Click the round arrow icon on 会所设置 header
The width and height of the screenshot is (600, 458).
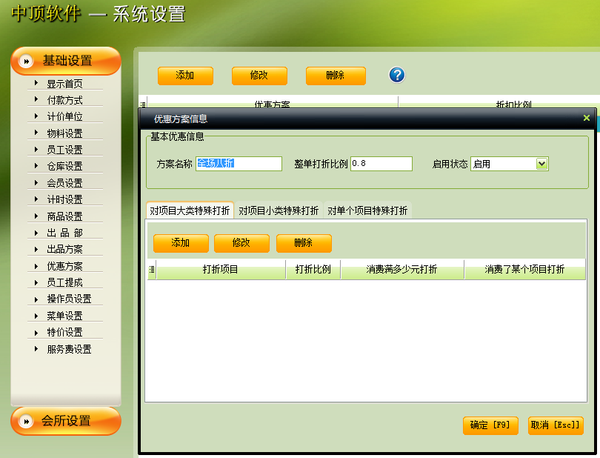click(26, 421)
